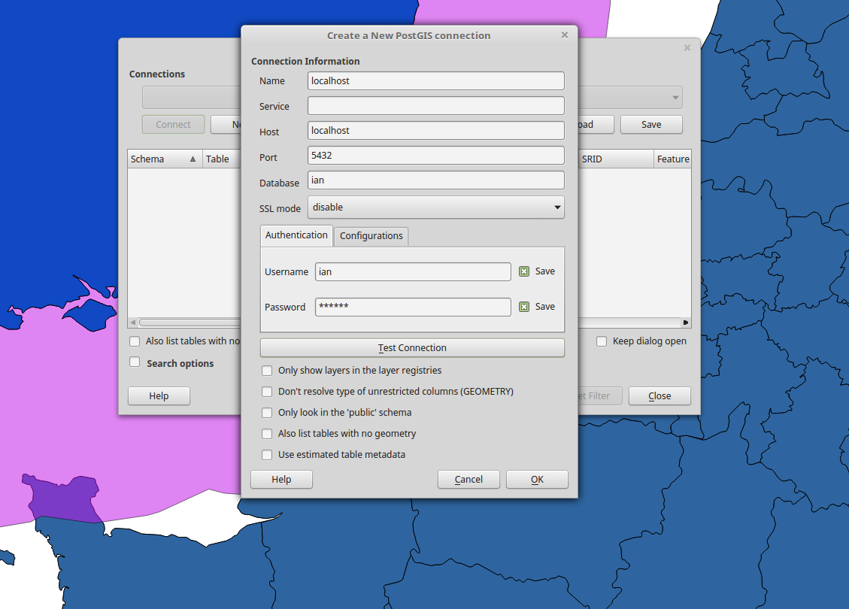Enable Use estimated table metadata
Image resolution: width=849 pixels, height=609 pixels.
(x=267, y=456)
